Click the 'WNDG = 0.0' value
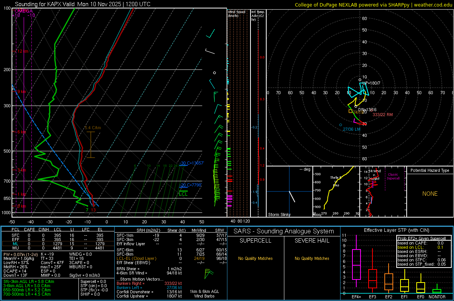Image resolution: width=454 pixels, height=301 pixels. pos(80,254)
